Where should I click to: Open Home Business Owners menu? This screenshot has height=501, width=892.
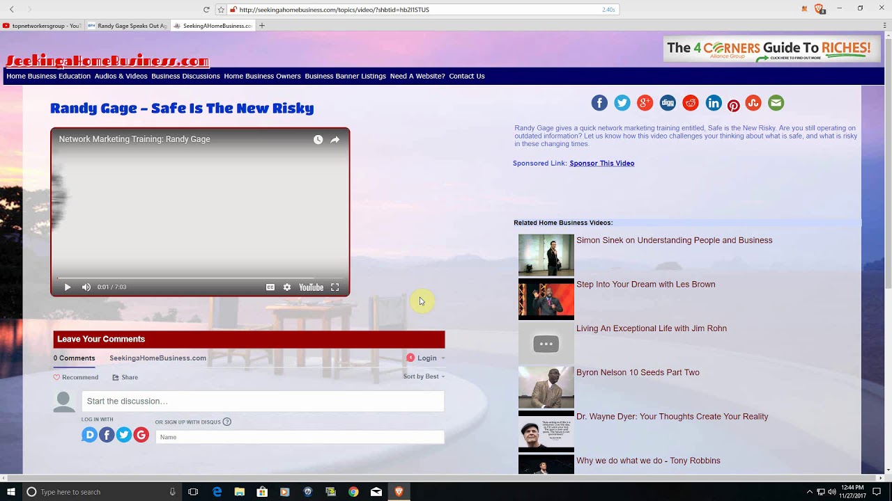pos(262,76)
